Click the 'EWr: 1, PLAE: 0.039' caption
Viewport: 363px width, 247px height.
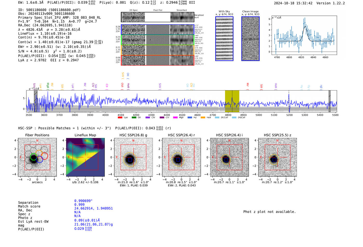coord(134,185)
